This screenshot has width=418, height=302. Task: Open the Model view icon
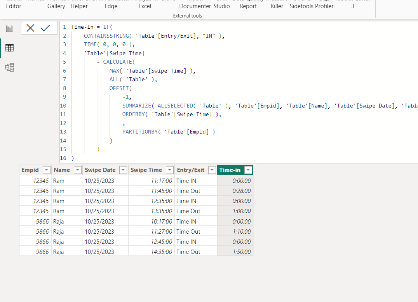9,67
